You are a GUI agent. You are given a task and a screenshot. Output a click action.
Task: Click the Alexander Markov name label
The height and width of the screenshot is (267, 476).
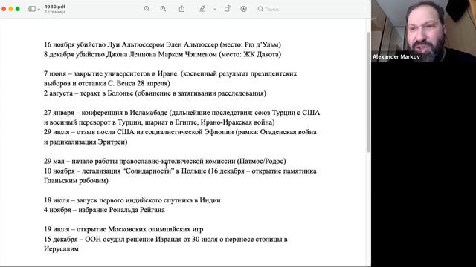396,56
